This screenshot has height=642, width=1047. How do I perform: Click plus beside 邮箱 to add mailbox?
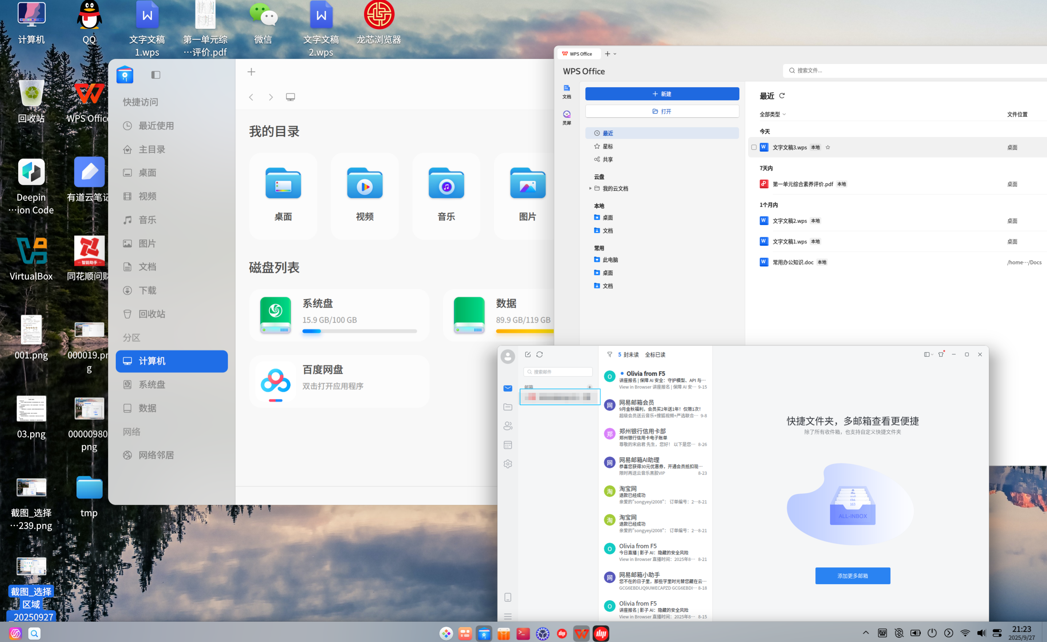(590, 387)
